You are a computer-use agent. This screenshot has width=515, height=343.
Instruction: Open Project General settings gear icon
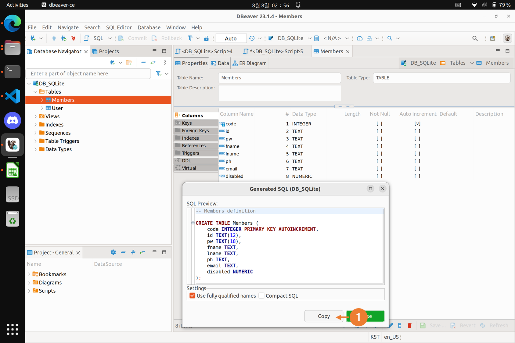113,252
